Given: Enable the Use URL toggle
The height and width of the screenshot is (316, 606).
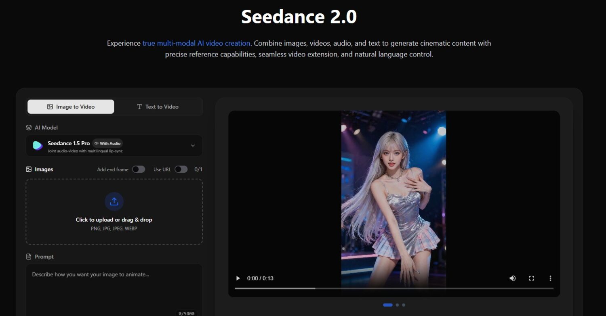Looking at the screenshot, I should [181, 169].
